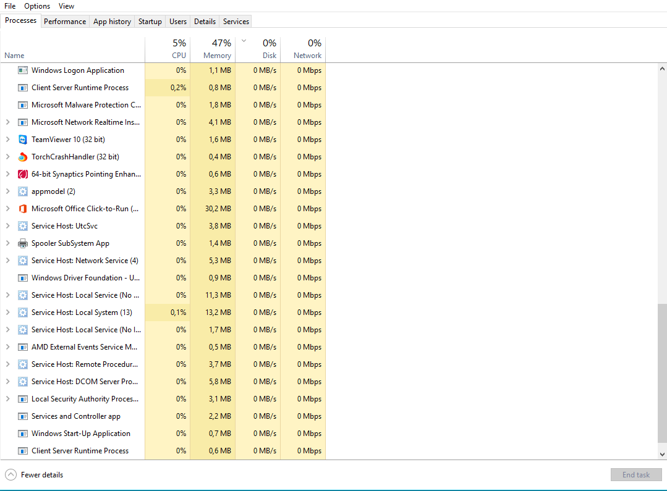Click the Windows Driver Foundation icon

tap(22, 277)
